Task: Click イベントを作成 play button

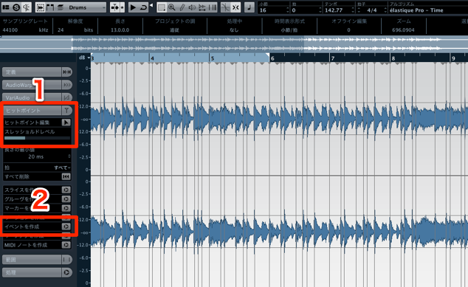Action: pyautogui.click(x=66, y=227)
